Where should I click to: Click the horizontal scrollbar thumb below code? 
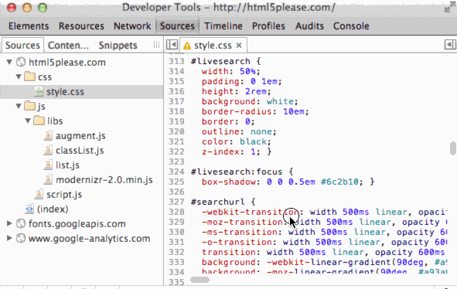(x=200, y=280)
